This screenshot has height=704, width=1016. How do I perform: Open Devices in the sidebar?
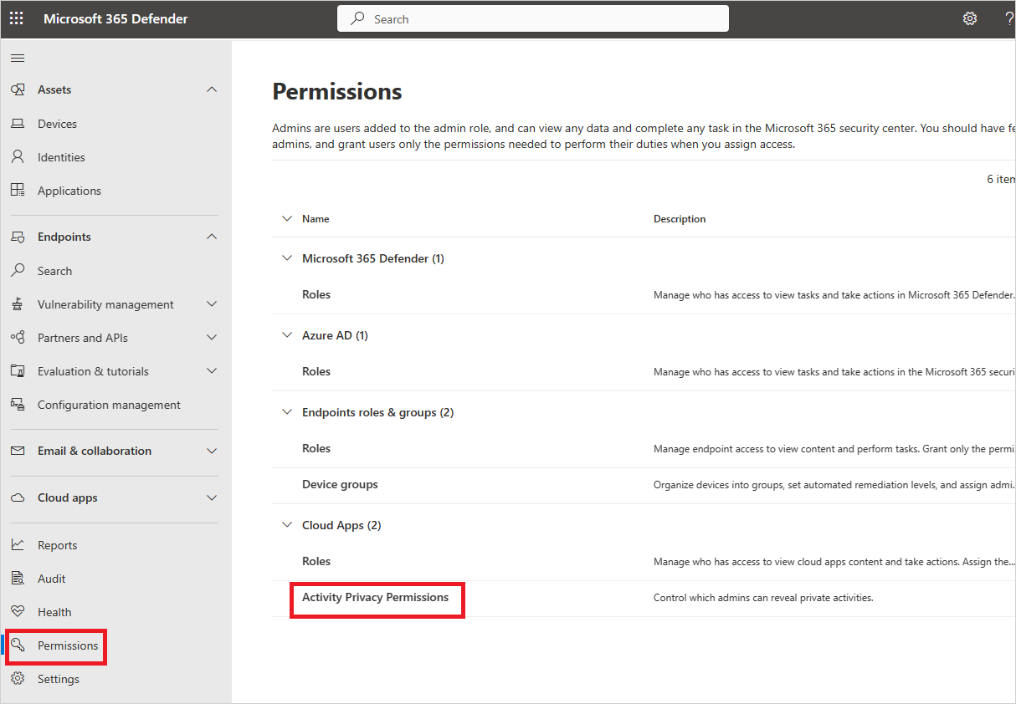pyautogui.click(x=57, y=124)
